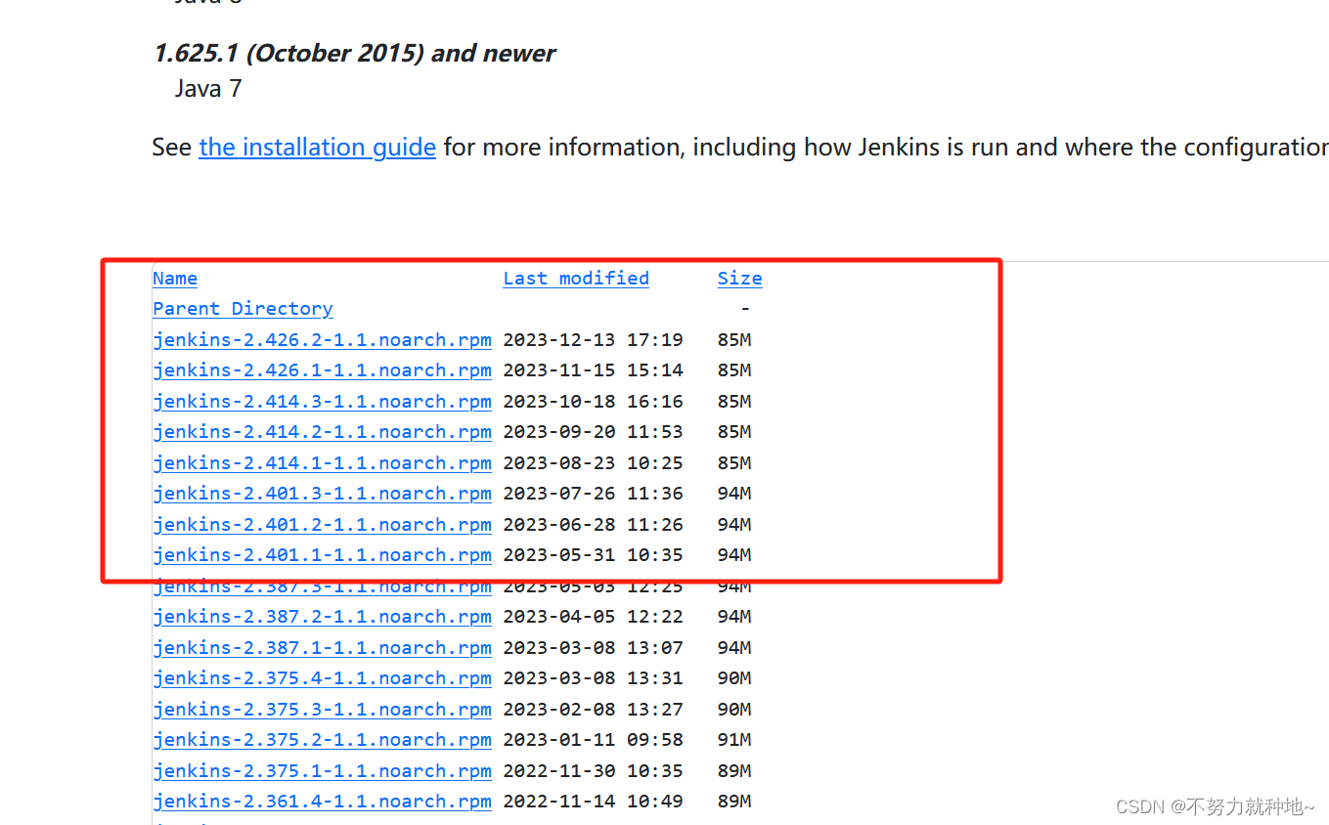Sort listing by Name column
This screenshot has height=825, width=1329.
(175, 279)
